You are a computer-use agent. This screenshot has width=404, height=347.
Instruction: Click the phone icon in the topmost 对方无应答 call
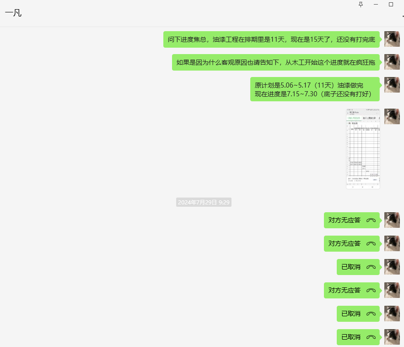[371, 220]
